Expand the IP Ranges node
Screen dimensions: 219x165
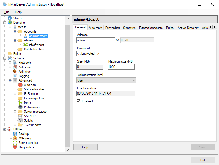tap(15, 94)
